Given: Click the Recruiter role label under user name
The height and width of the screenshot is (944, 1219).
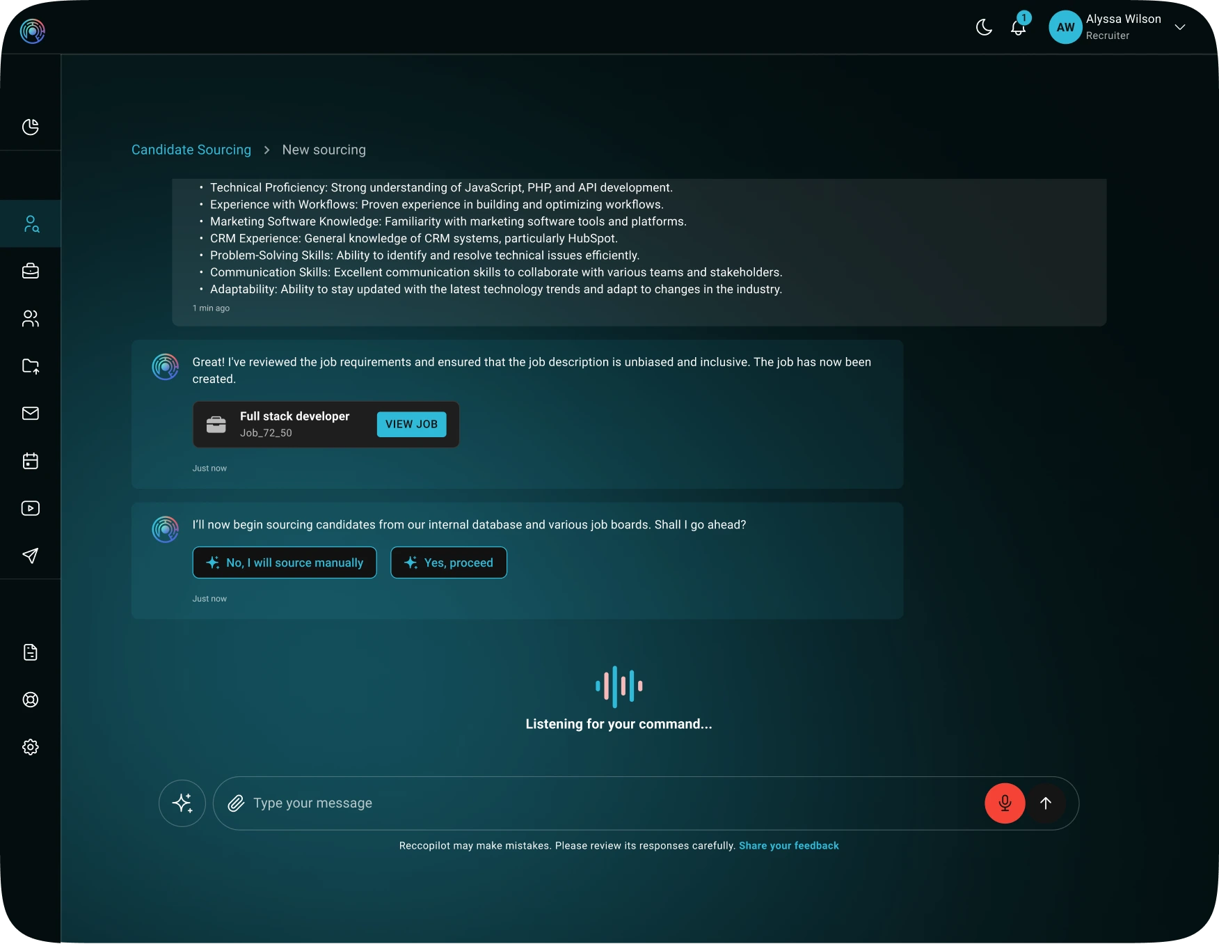Looking at the screenshot, I should coord(1108,36).
